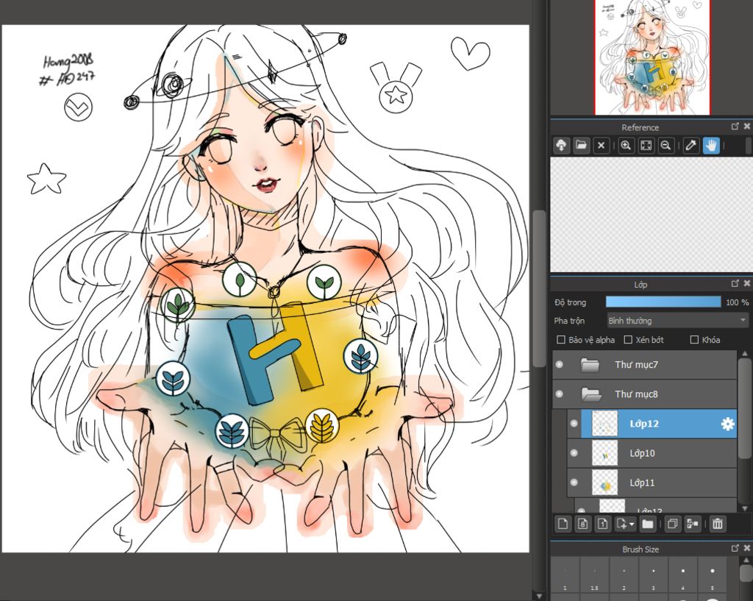Viewport: 753px width, 601px height.
Task: Choose brush size 1.5
Action: tap(594, 575)
